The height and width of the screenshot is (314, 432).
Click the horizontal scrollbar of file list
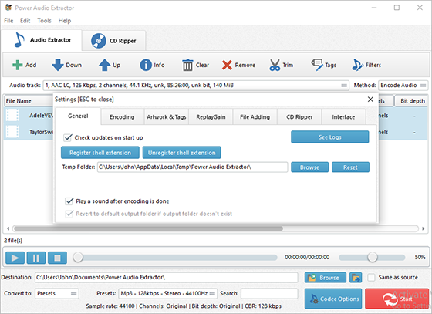(x=148, y=228)
